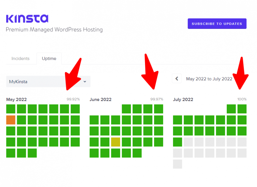Click the 99.92% uptime indicator for May

(x=73, y=99)
